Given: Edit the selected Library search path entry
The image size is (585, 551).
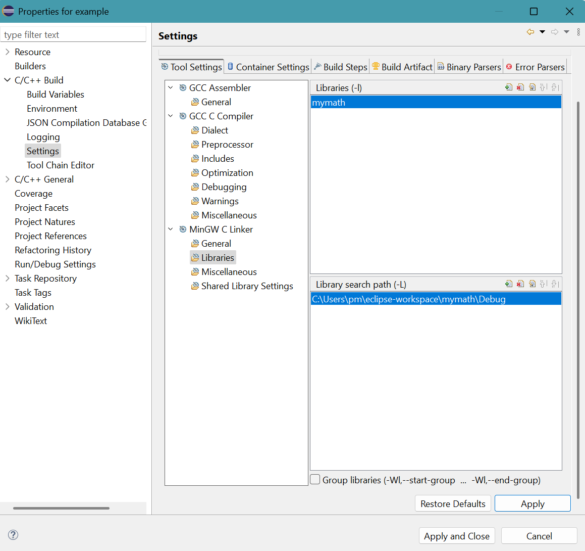Looking at the screenshot, I should 532,284.
